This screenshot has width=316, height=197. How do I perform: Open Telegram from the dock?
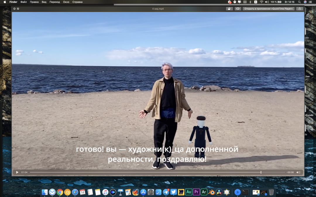[166, 192]
